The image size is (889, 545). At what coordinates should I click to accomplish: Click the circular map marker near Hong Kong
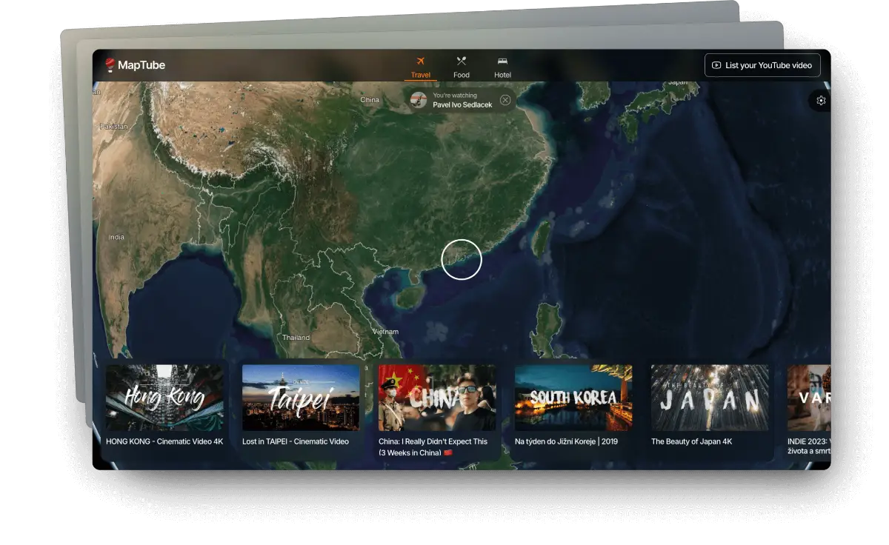(462, 260)
